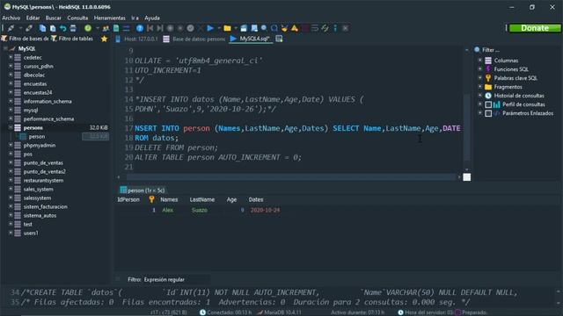Click the yellow warning triangle icon
This screenshot has height=316, width=563.
coord(295,28)
